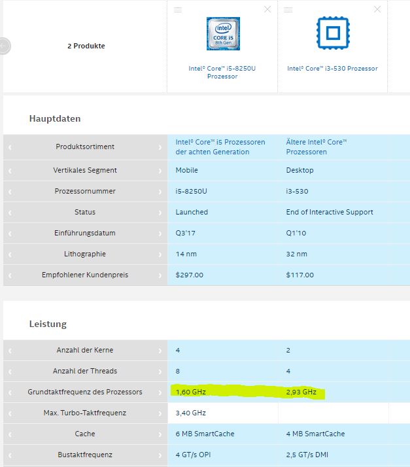
Task: Select the Grundtaktfrequenz des Prozessors label
Action: coord(85,392)
